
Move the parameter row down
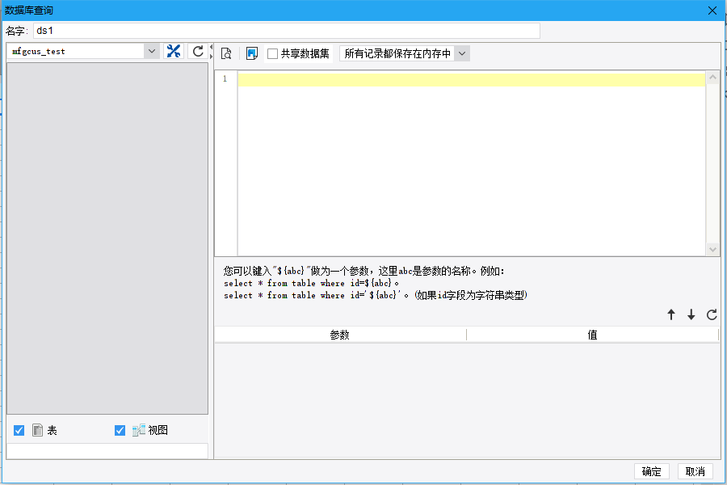coord(691,314)
